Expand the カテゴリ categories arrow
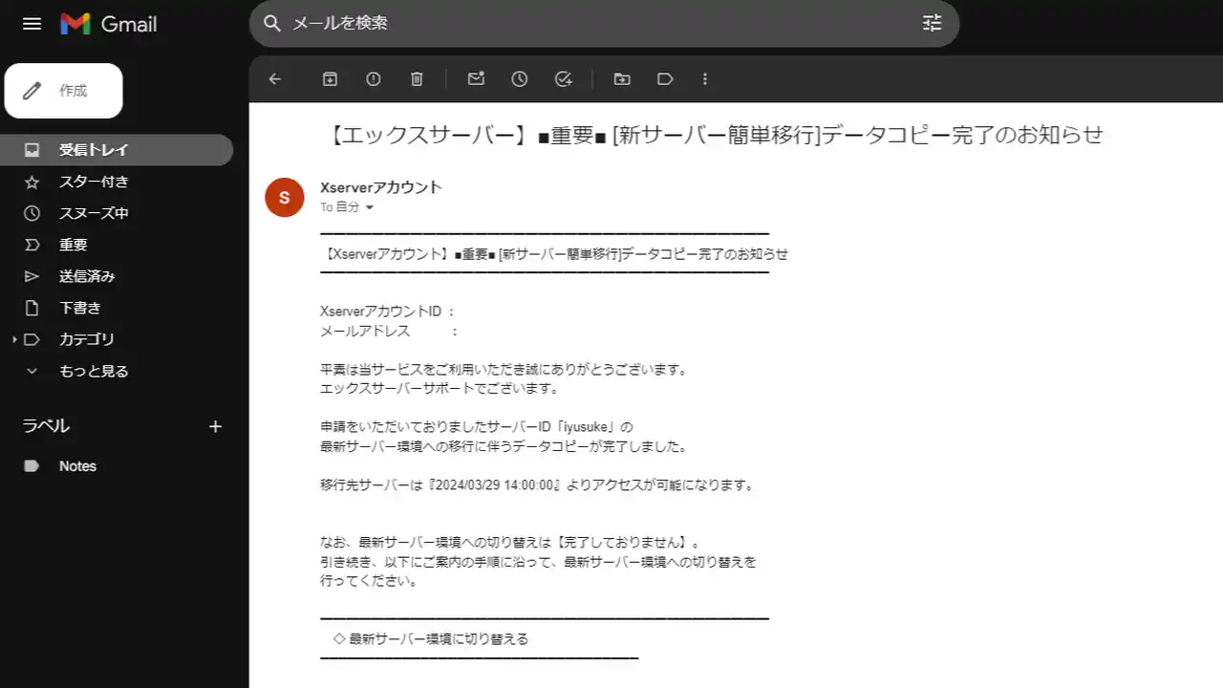 point(13,339)
